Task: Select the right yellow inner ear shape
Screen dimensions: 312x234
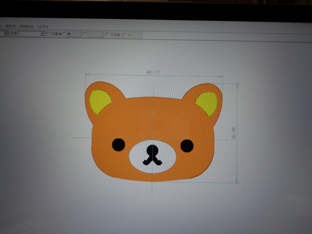Action: pyautogui.click(x=207, y=103)
